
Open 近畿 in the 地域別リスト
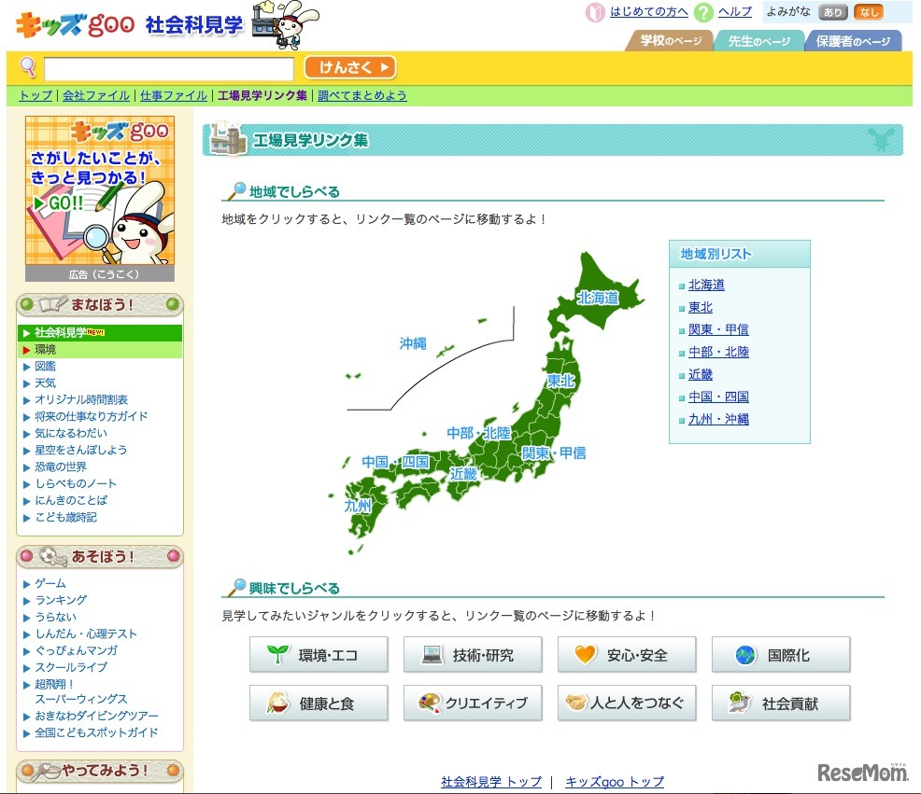(x=701, y=374)
